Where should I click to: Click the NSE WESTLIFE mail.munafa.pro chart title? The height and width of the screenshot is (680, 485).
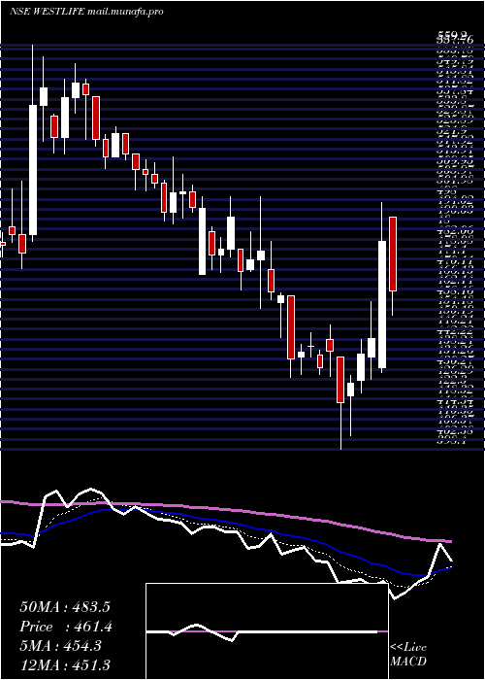[x=86, y=12]
